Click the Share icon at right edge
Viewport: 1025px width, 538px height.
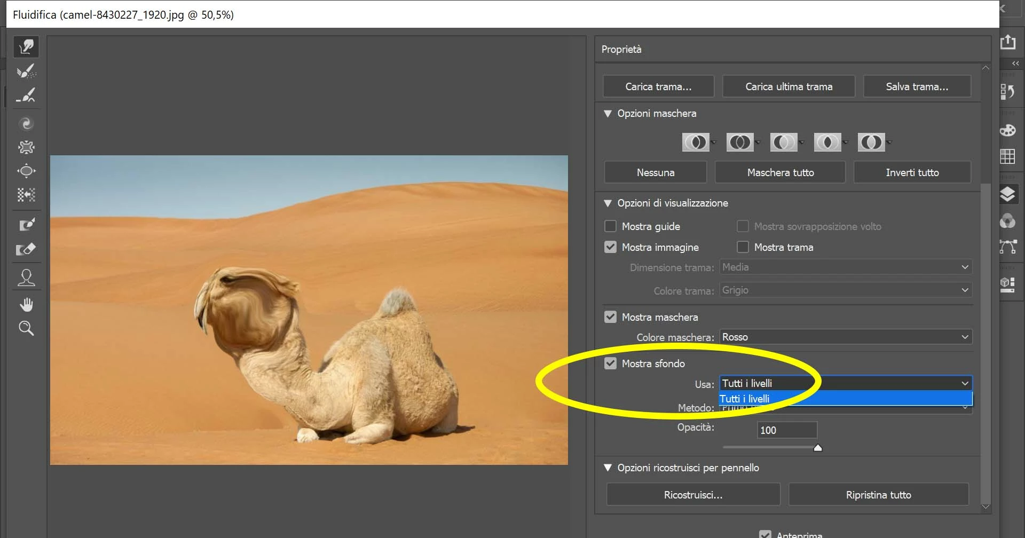pyautogui.click(x=1008, y=42)
